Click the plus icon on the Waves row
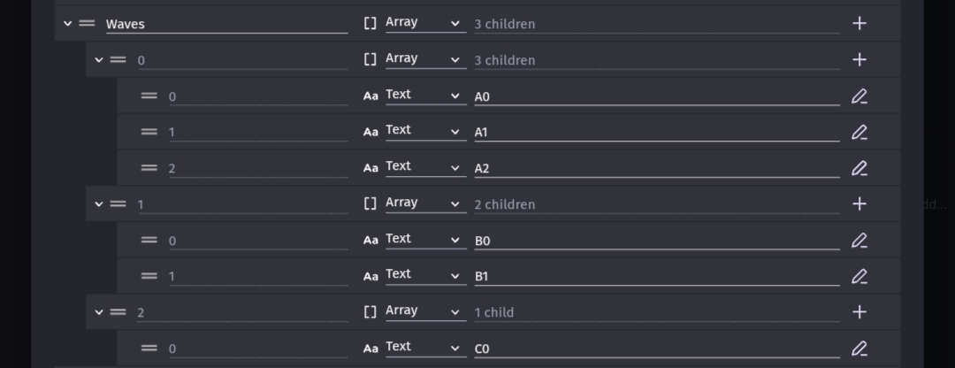Viewport: 955px width, 368px height. click(859, 24)
